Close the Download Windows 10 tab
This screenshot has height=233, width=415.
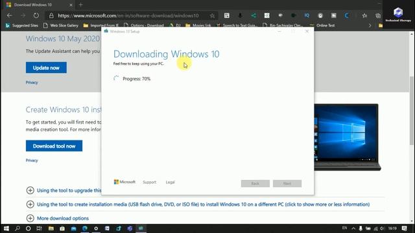tap(71, 5)
